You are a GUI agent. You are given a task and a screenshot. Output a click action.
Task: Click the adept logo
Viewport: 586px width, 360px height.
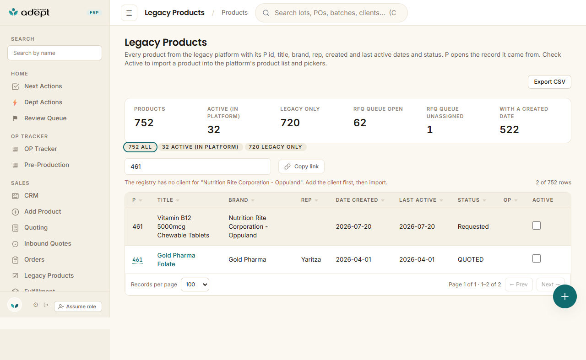(x=29, y=12)
